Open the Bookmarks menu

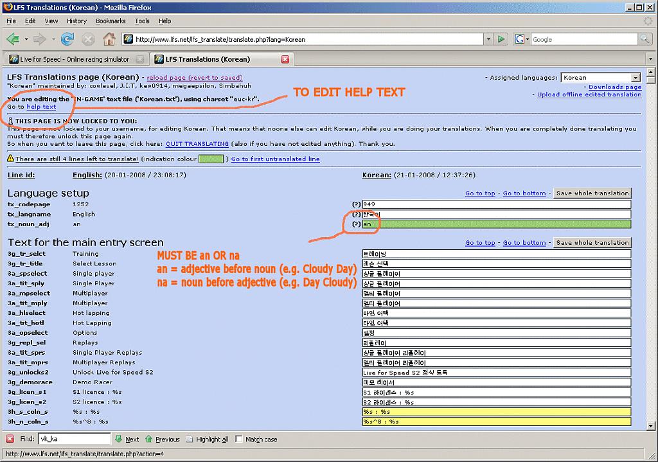(x=111, y=21)
